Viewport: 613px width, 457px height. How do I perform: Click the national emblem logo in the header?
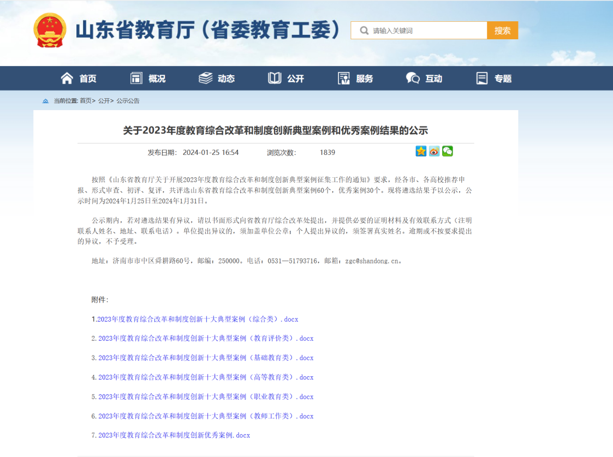pos(50,31)
